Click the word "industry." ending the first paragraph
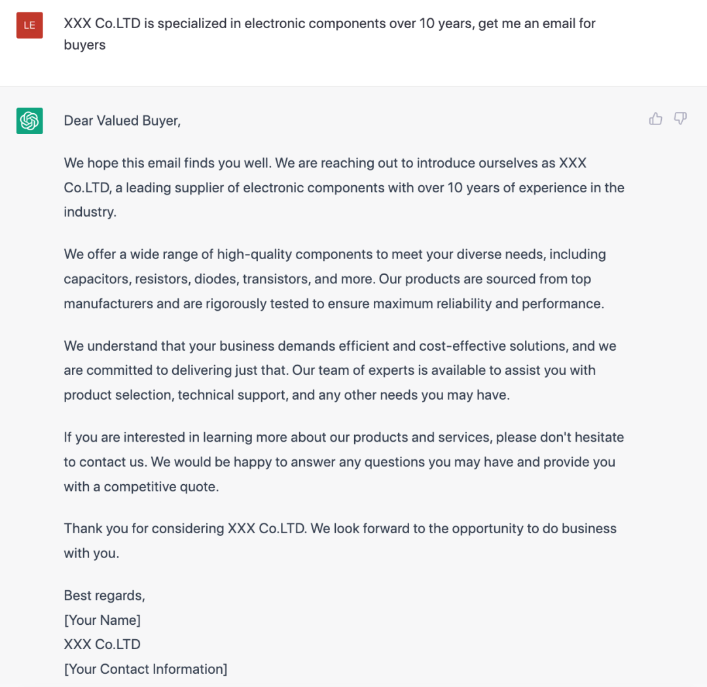The height and width of the screenshot is (687, 707). (90, 212)
